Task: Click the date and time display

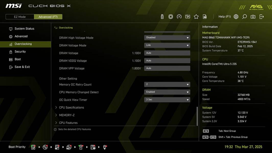Action: (x=243, y=147)
